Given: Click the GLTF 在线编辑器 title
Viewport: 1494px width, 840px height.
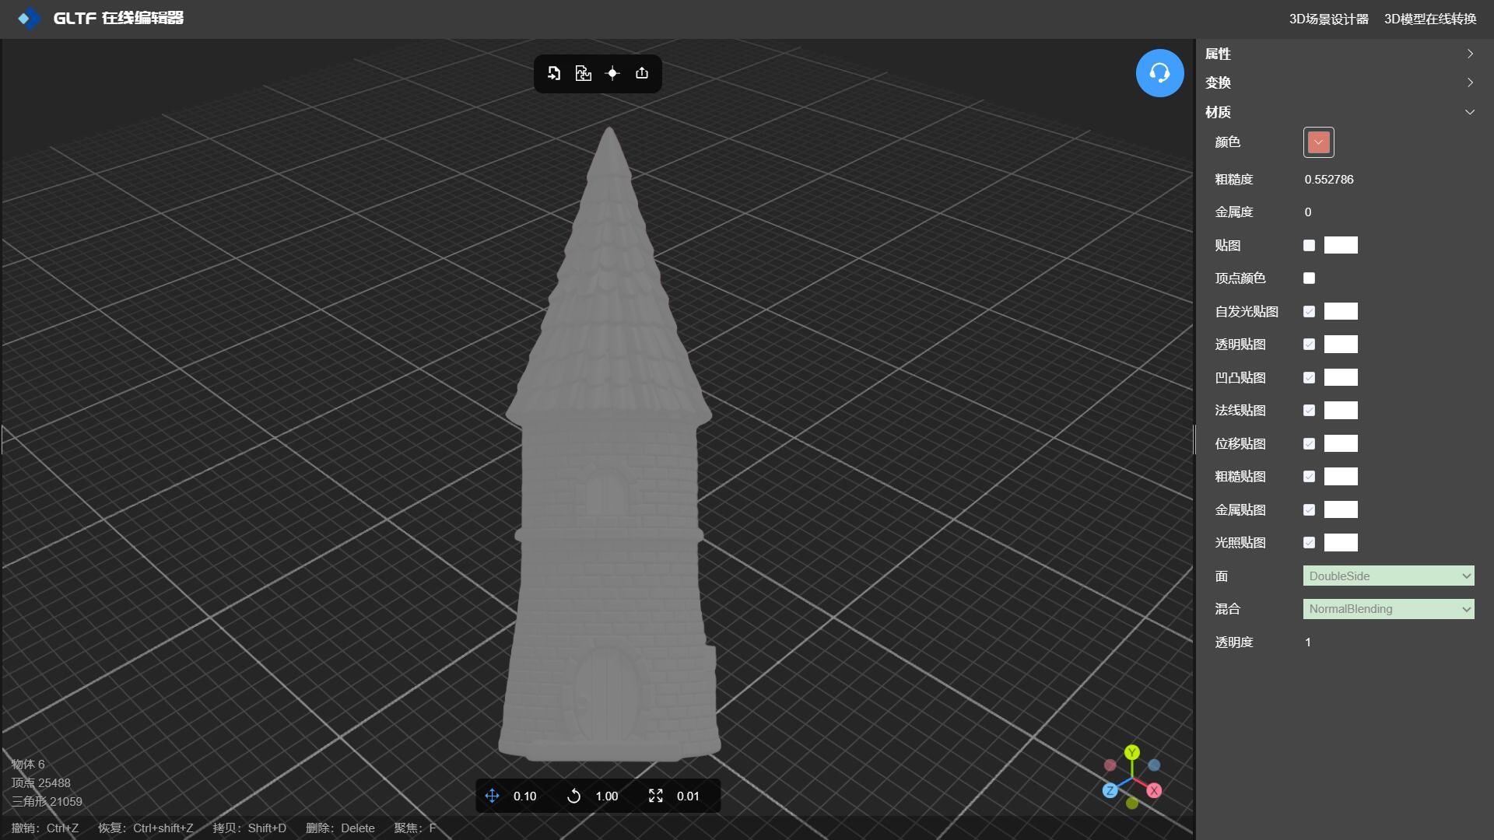Looking at the screenshot, I should [x=118, y=18].
